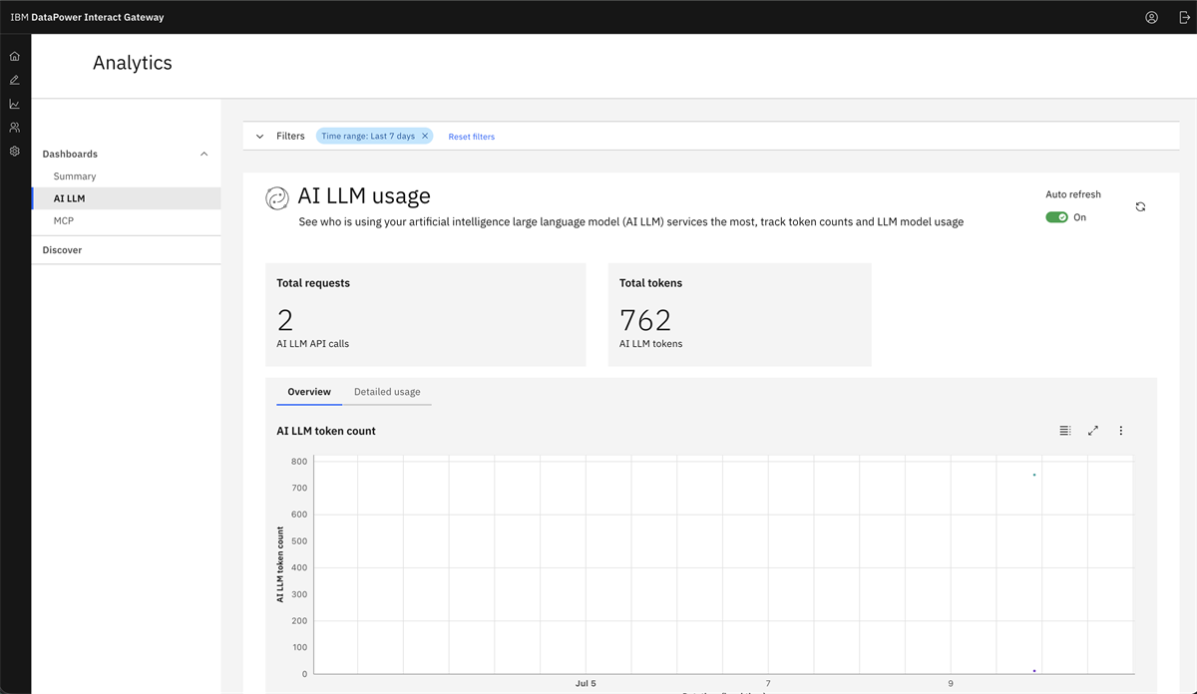Screen dimensions: 1197x694
Task: Show chart data as table icon
Action: coord(1065,431)
